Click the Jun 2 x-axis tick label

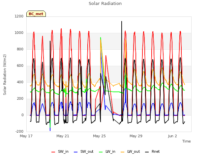click(x=172, y=136)
